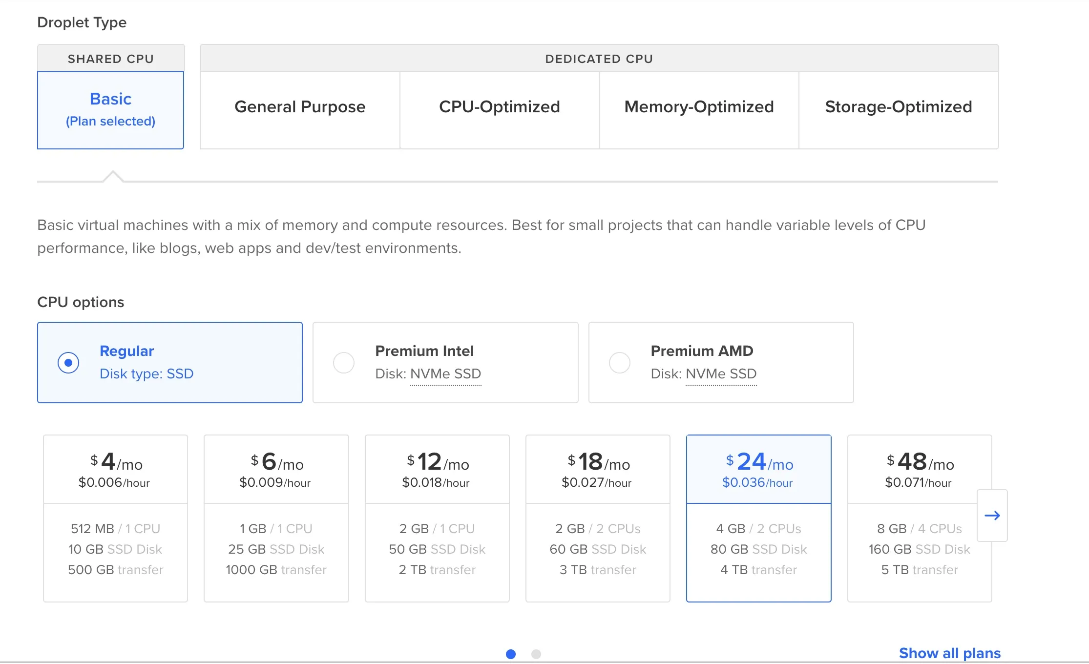Select the first pagination dot

(511, 654)
